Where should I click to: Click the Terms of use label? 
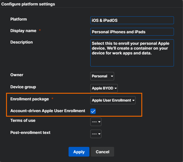pyautogui.click(x=23, y=120)
